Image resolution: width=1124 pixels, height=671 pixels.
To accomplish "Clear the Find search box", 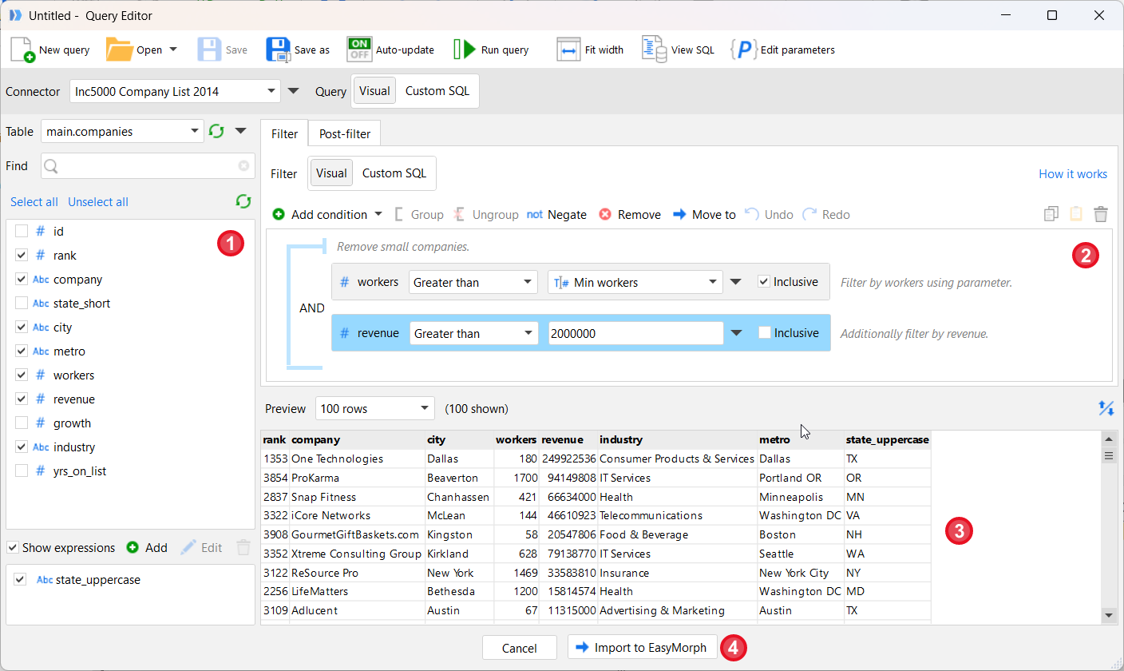I will click(243, 166).
